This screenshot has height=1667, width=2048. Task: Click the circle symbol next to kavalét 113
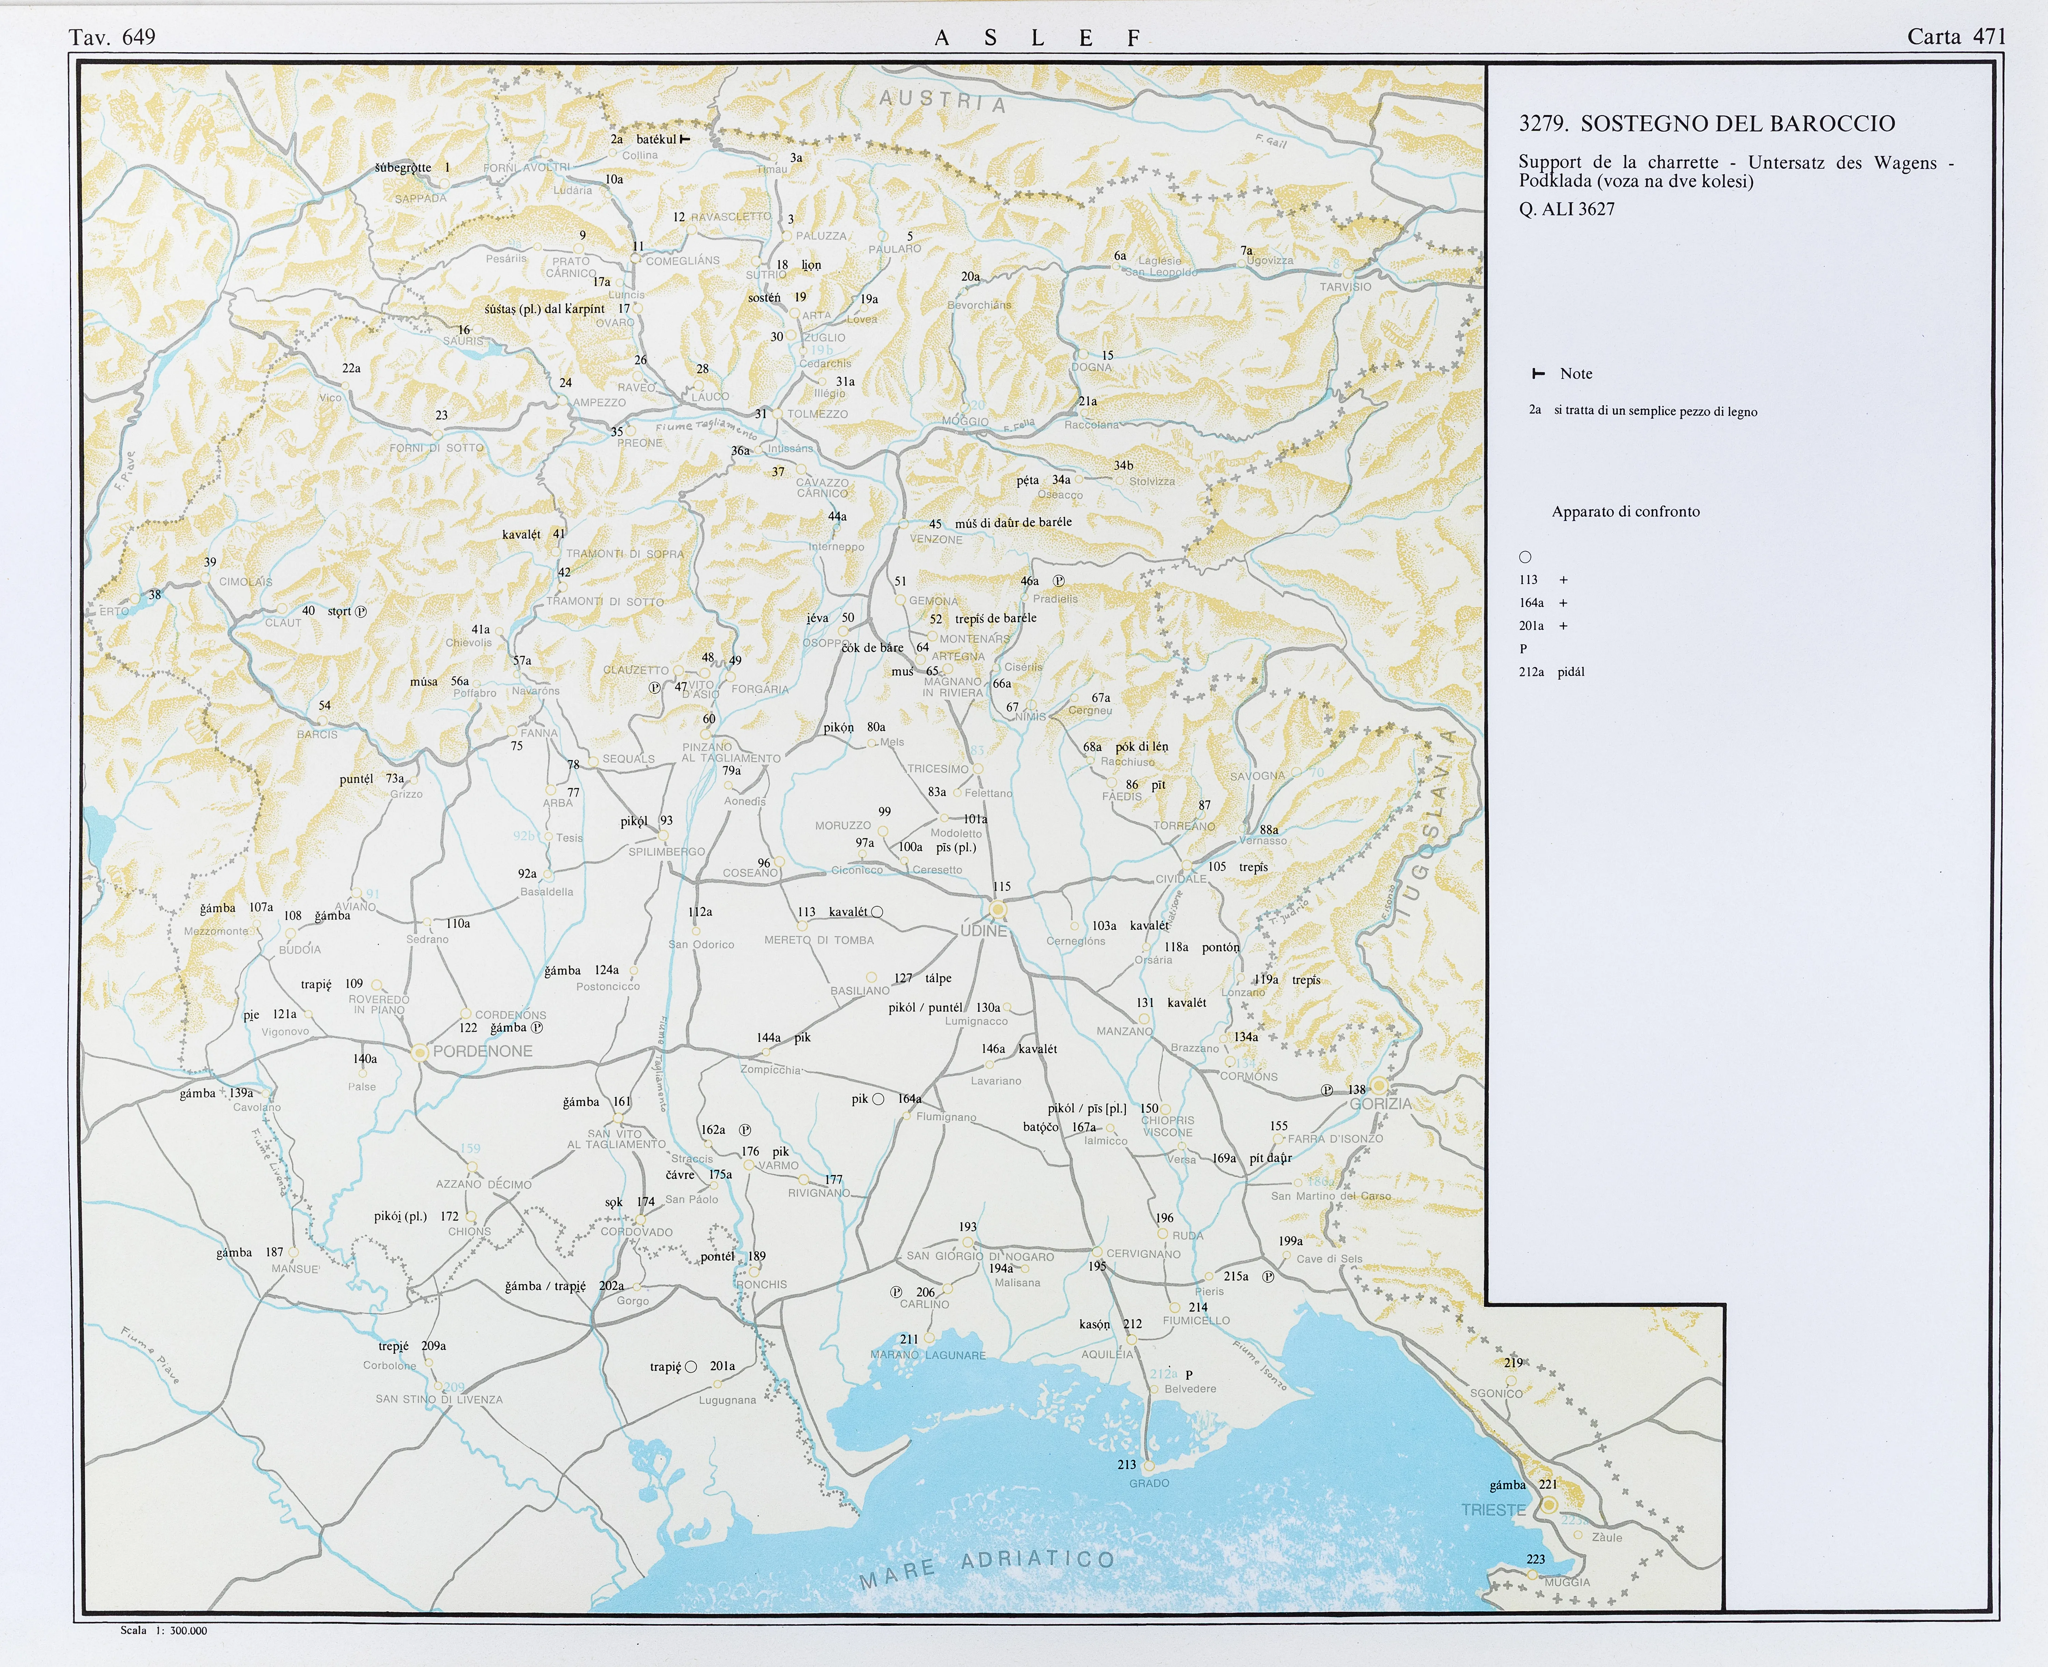(877, 912)
